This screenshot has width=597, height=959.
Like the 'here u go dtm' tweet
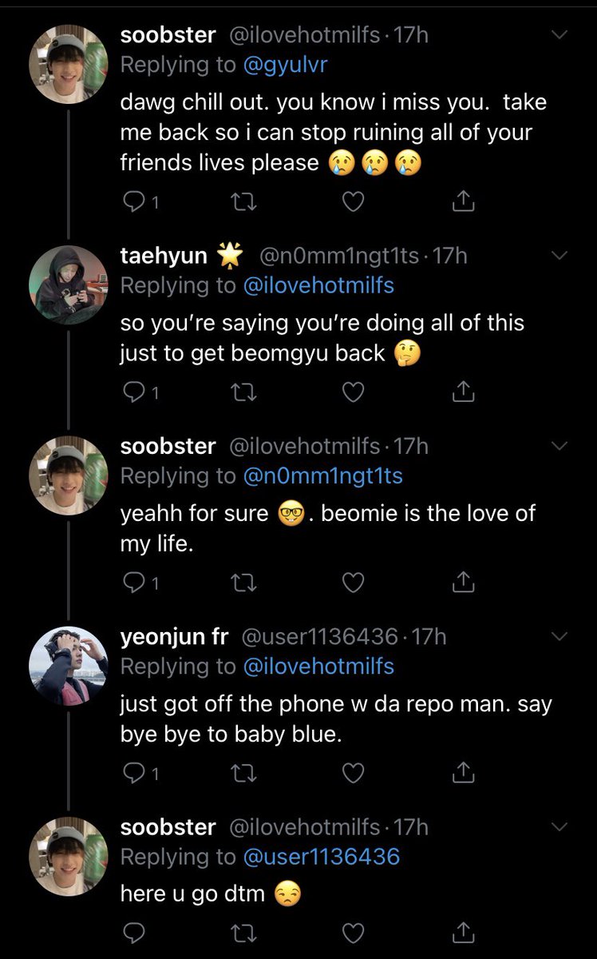[353, 932]
